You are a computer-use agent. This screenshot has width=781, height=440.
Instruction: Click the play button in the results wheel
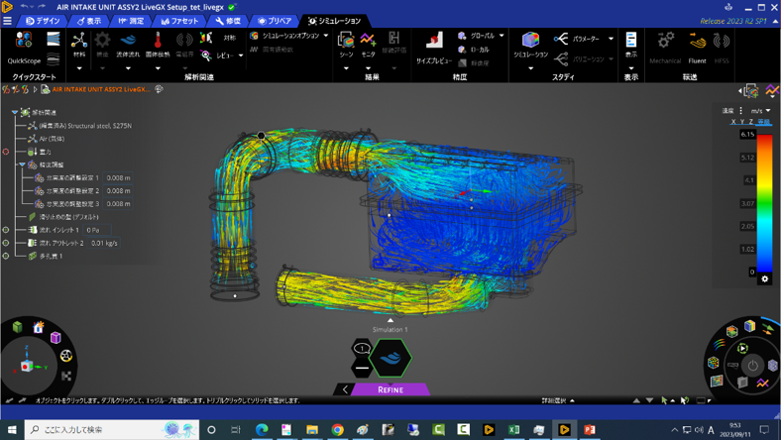pos(742,348)
